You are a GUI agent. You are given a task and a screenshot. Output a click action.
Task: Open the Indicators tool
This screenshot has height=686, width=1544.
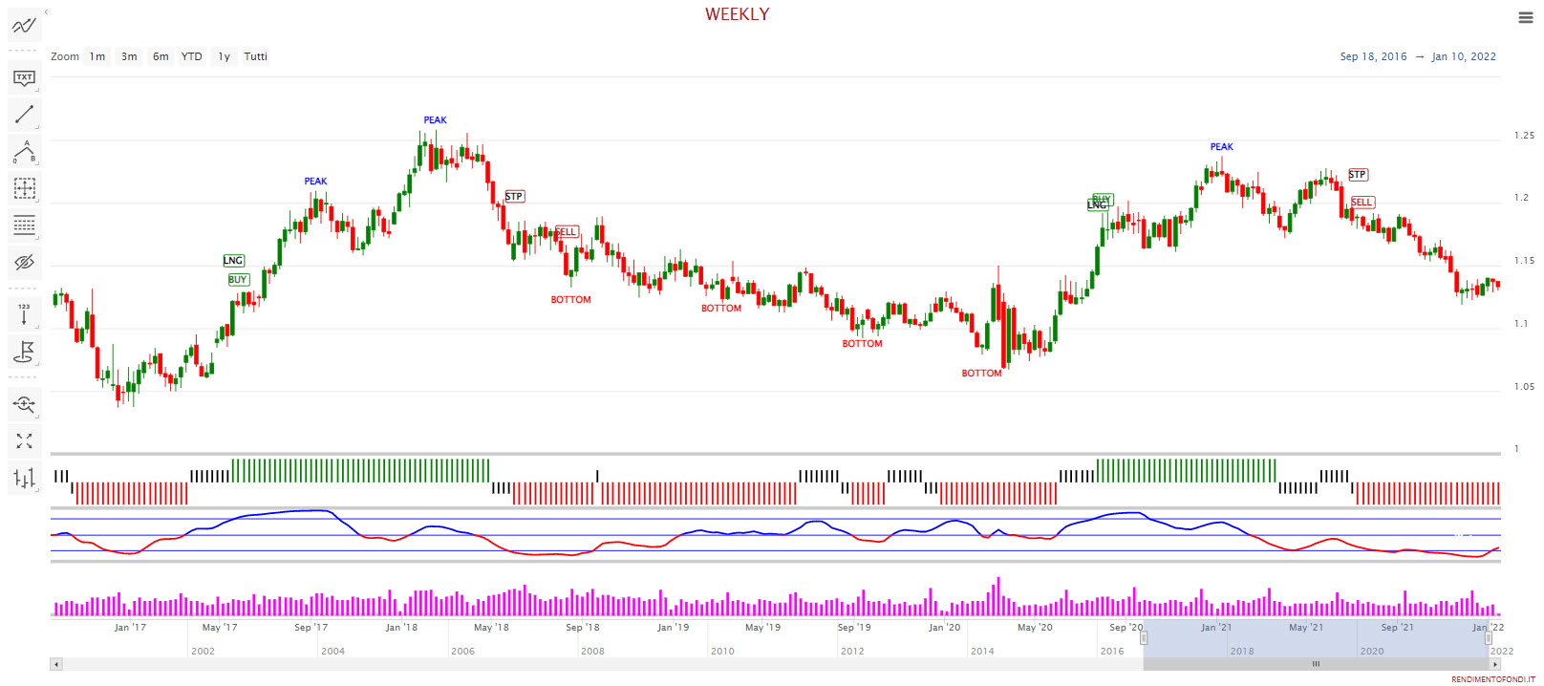(x=24, y=26)
